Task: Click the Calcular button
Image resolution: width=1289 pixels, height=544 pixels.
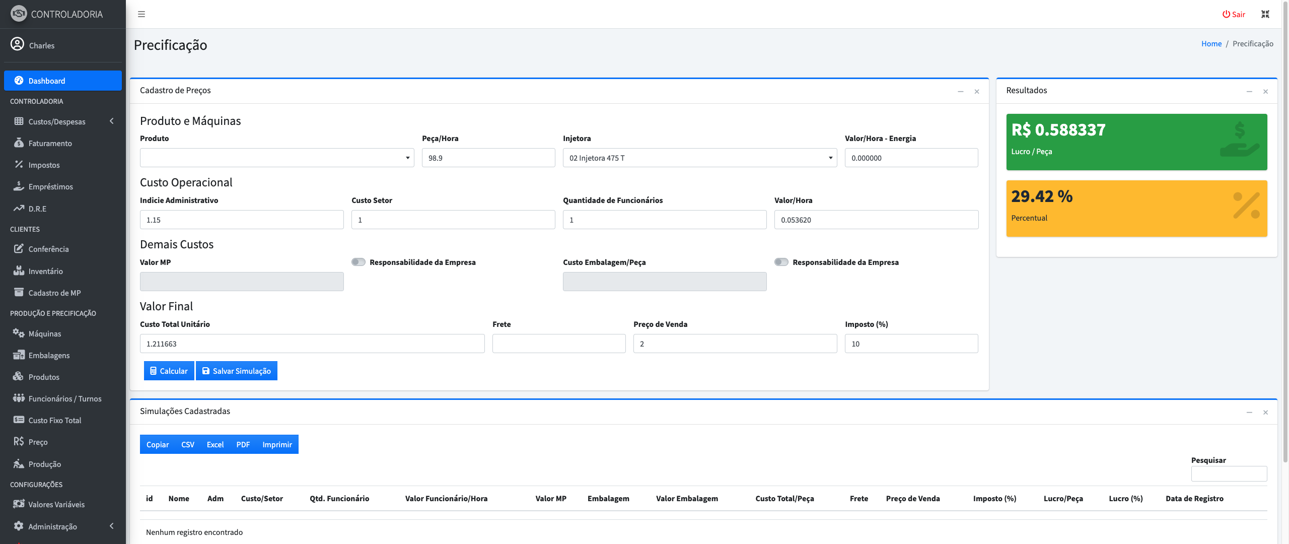Action: (169, 371)
